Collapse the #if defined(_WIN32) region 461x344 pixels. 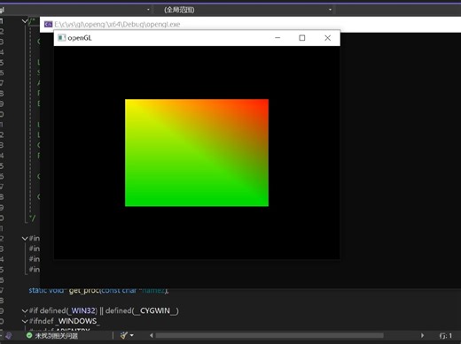click(25, 310)
